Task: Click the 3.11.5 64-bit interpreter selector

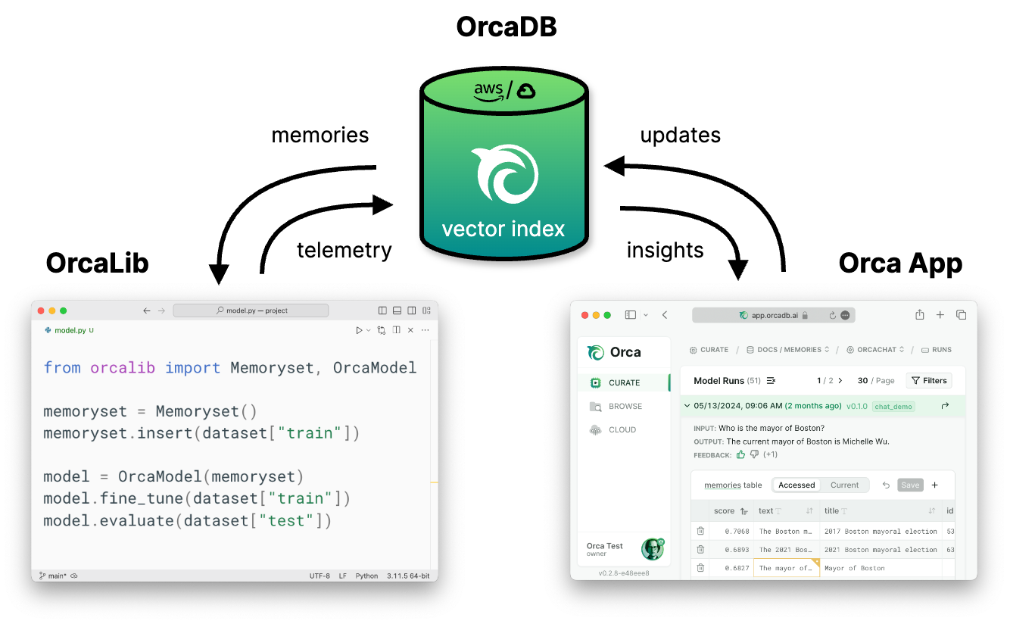Action: [x=408, y=576]
